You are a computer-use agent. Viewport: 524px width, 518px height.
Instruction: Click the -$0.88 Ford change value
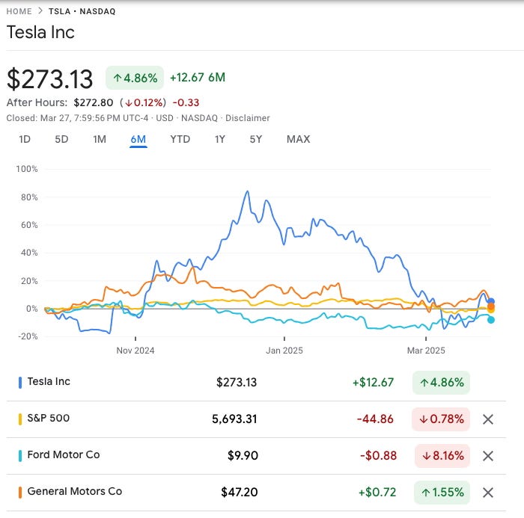click(378, 456)
